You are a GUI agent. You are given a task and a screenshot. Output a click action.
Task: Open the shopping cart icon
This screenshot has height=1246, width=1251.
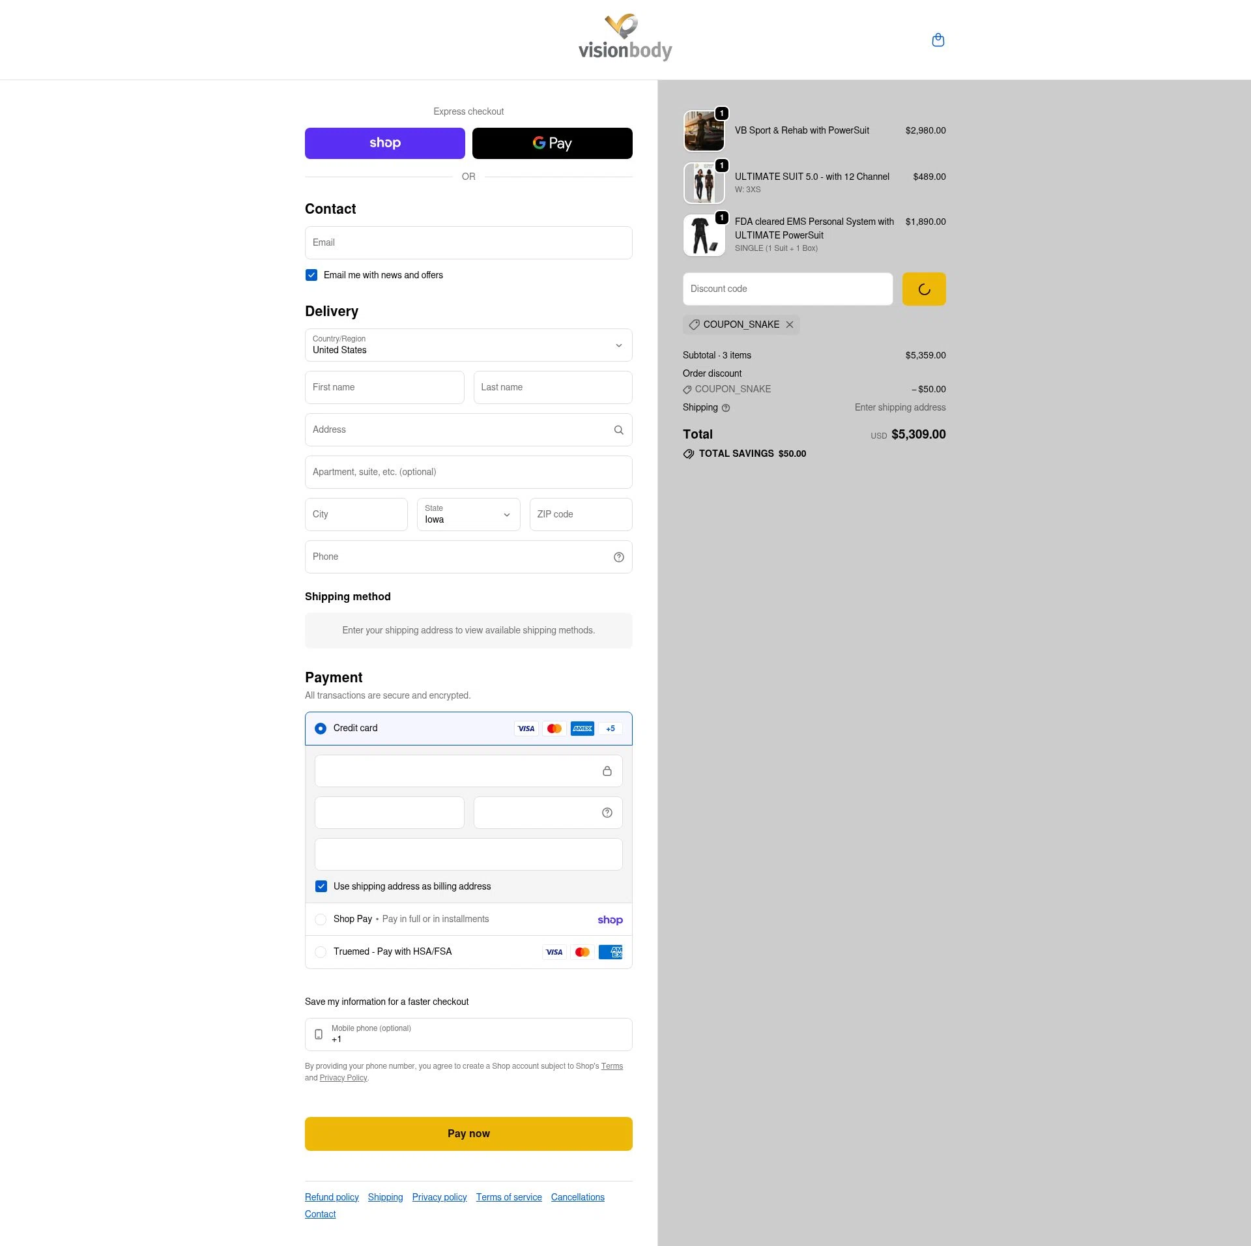click(x=938, y=40)
